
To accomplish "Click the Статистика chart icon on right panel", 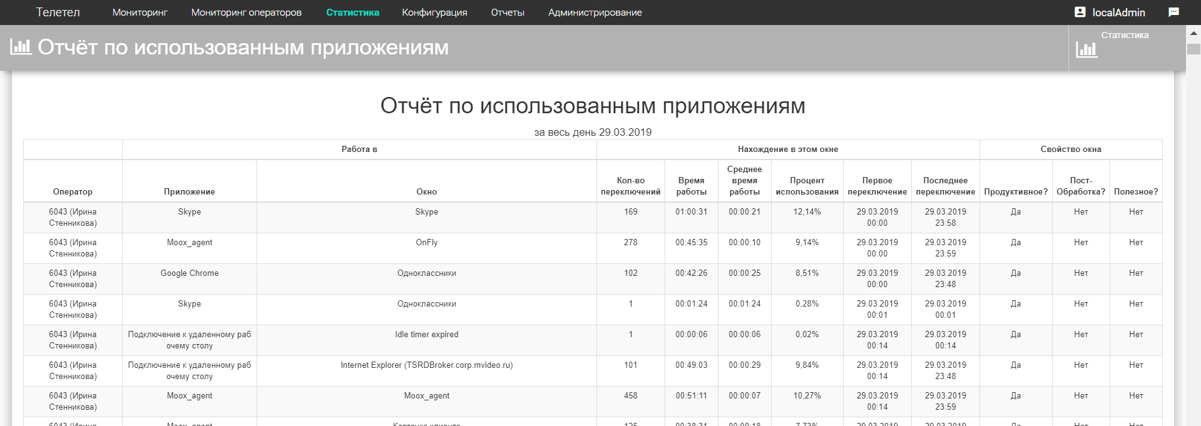I will pyautogui.click(x=1086, y=49).
